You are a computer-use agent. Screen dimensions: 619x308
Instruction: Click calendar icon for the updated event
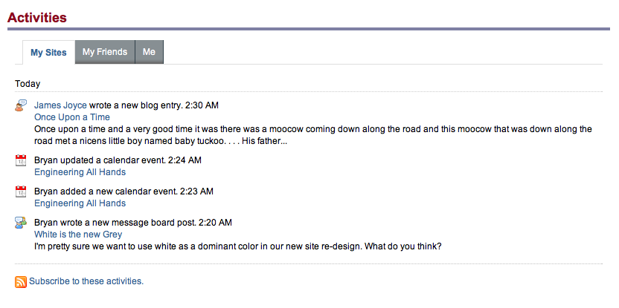[x=21, y=160]
